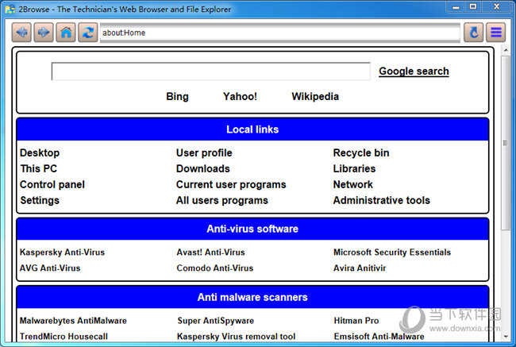Visit Avast! Anti-Virus link
This screenshot has width=516, height=347.
tap(210, 253)
